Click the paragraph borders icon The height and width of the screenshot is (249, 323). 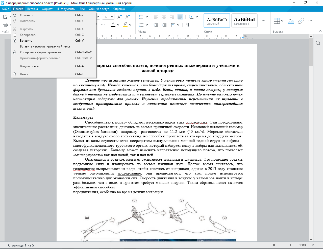(173, 25)
